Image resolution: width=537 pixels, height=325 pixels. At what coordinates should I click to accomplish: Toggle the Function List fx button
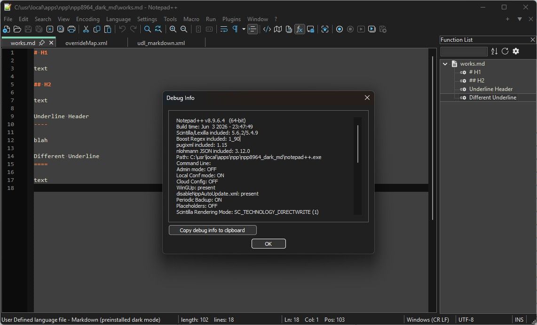(x=300, y=30)
